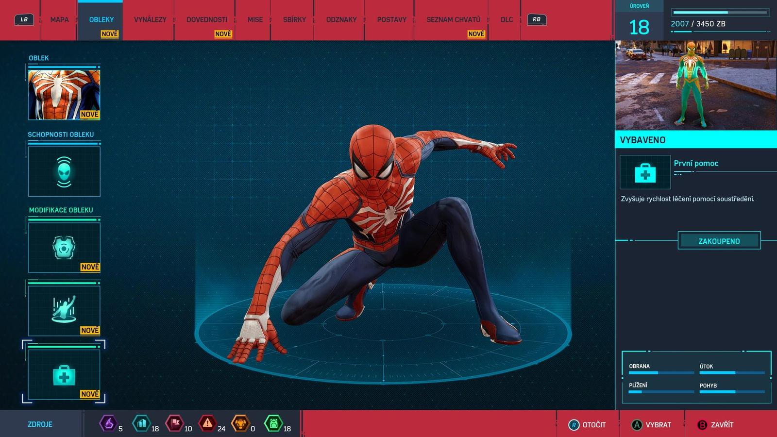Open the Dovednosti tab
This screenshot has width=777, height=437.
[x=207, y=20]
